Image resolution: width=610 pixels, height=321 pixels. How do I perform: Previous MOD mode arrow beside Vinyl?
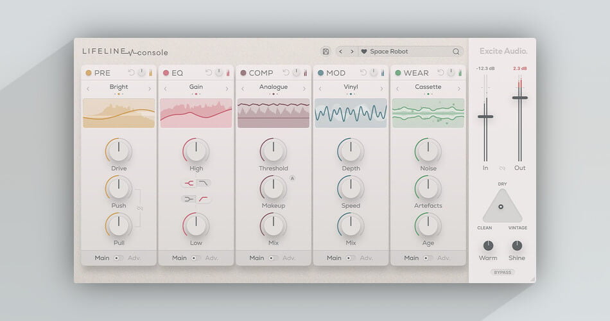pos(320,89)
